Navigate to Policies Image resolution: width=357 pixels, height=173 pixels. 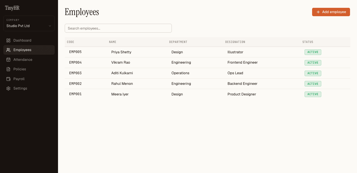[x=29, y=69]
